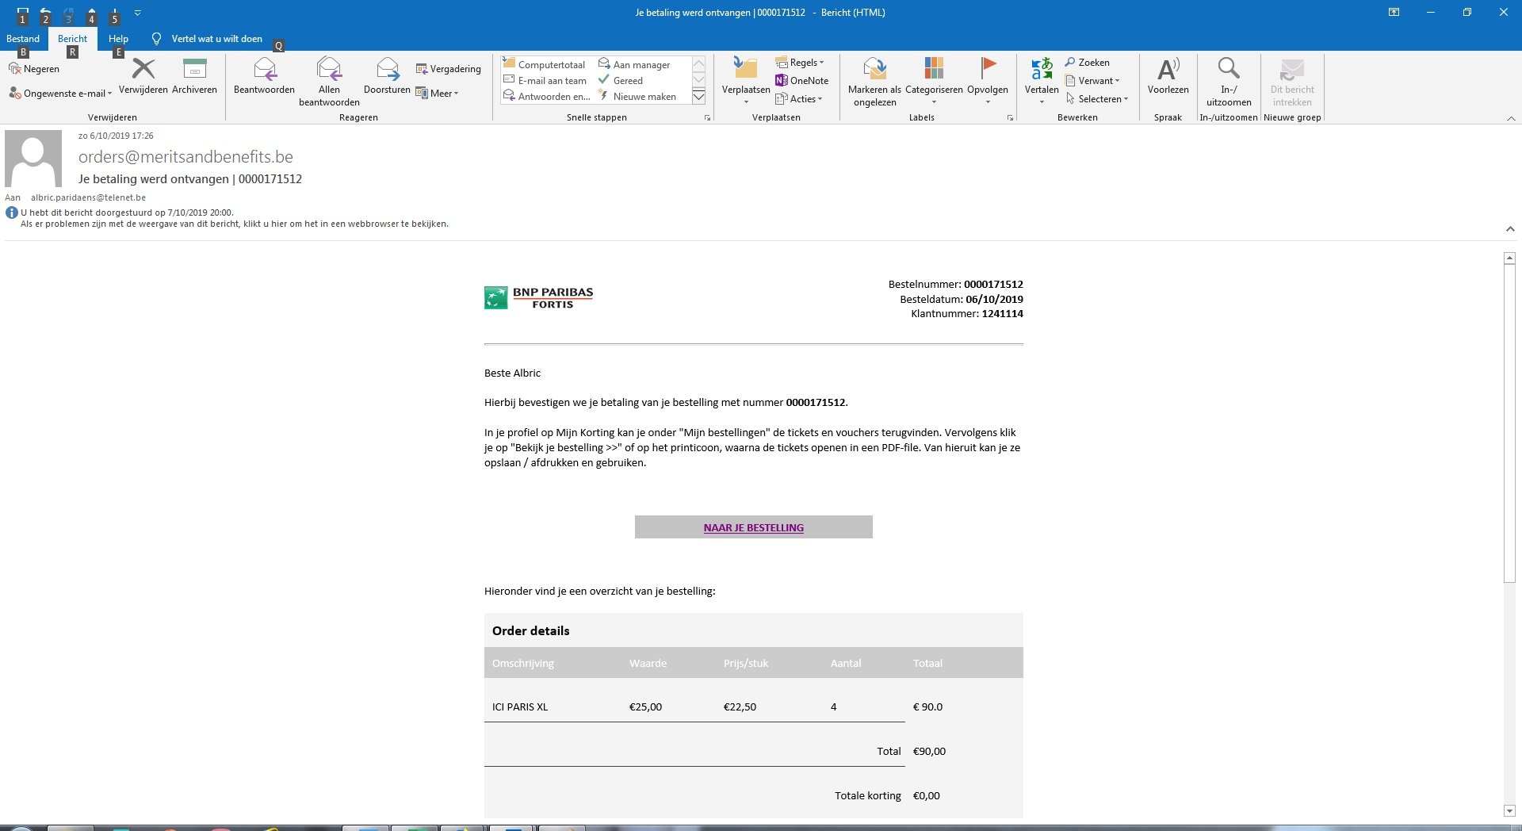The width and height of the screenshot is (1522, 831).
Task: Select Gereed quick step
Action: coord(621,80)
